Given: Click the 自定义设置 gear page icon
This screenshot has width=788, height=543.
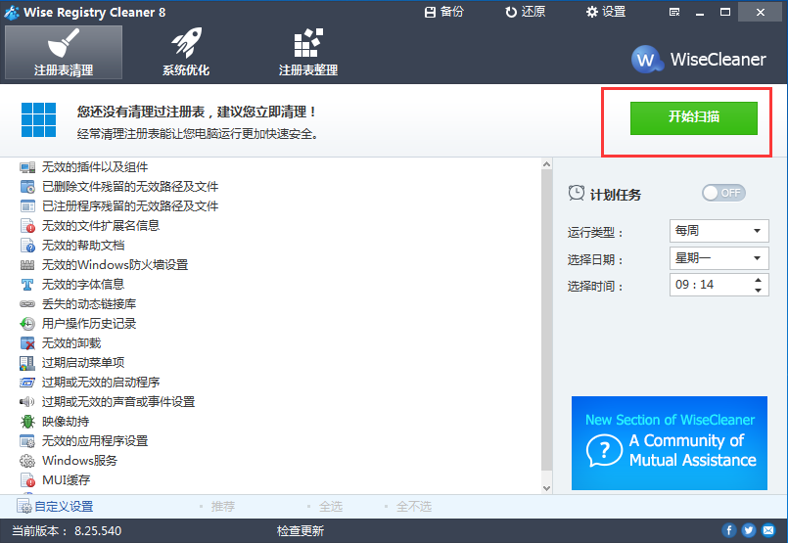Looking at the screenshot, I should coord(24,507).
